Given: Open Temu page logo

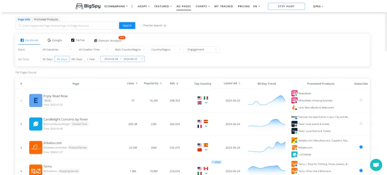Looking at the screenshot, I should click(36, 170).
